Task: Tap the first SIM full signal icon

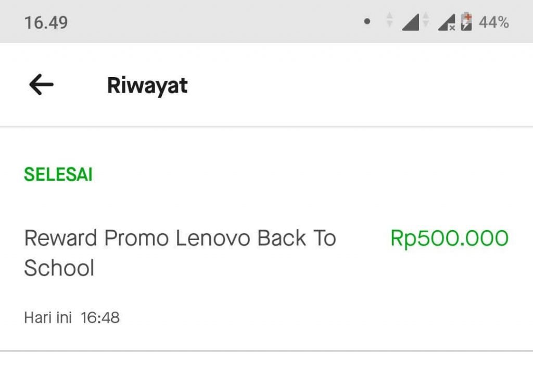Action: [411, 22]
